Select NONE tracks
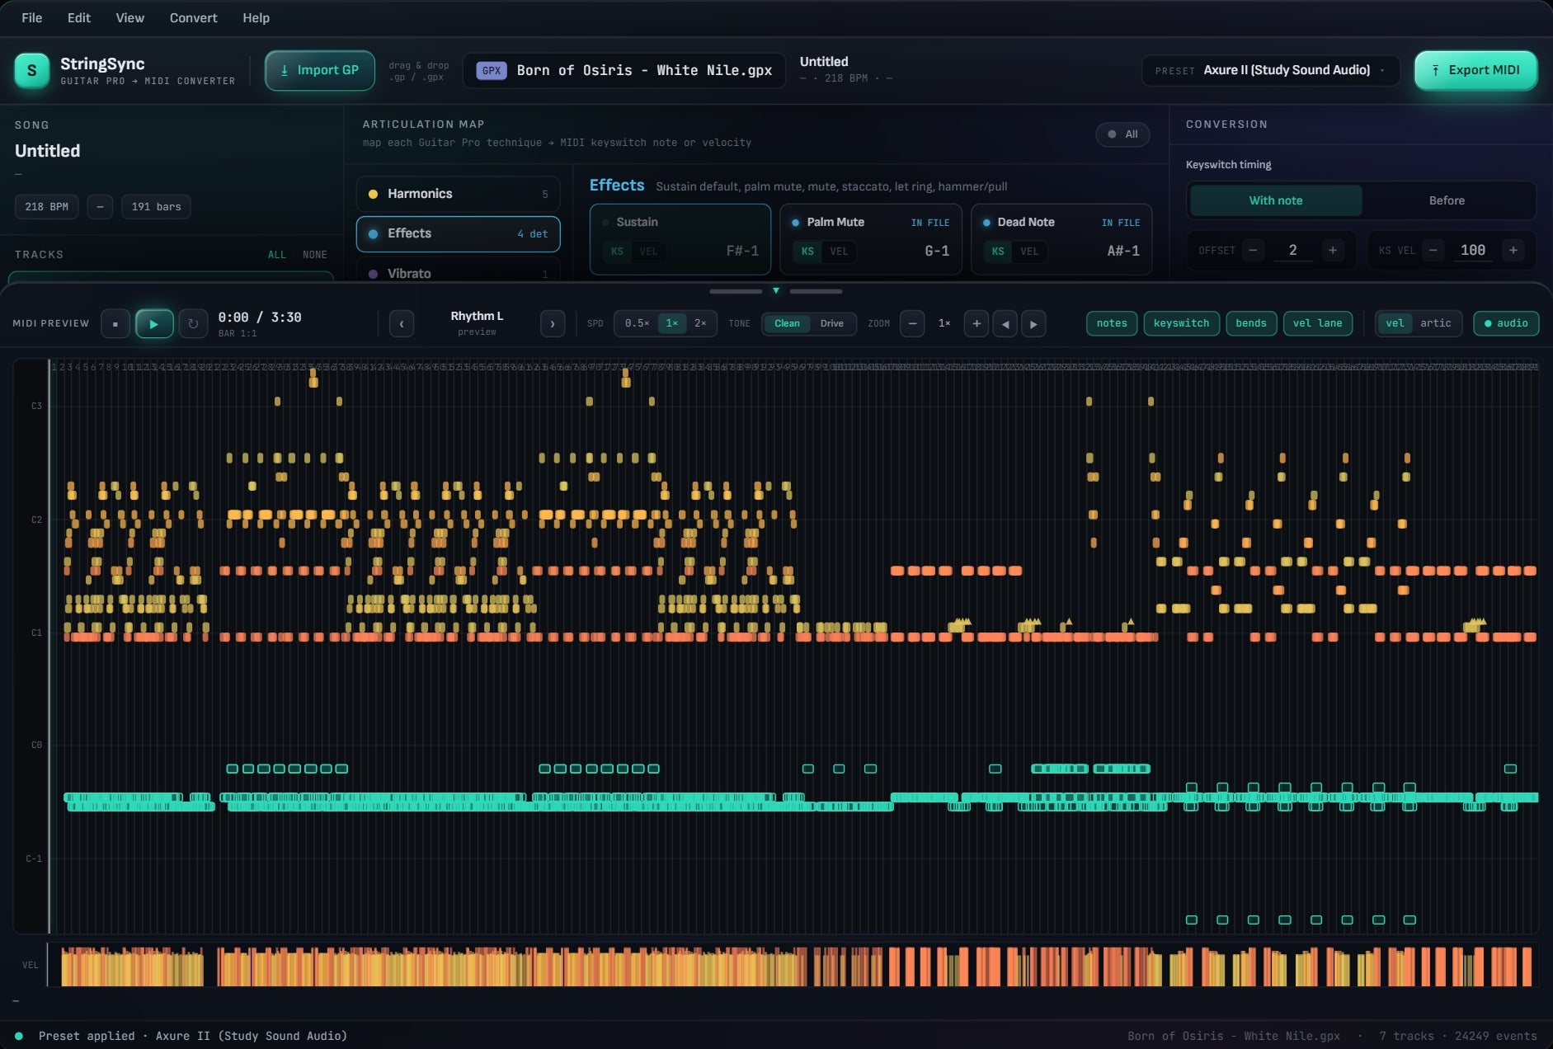Image resolution: width=1553 pixels, height=1049 pixels. click(314, 255)
